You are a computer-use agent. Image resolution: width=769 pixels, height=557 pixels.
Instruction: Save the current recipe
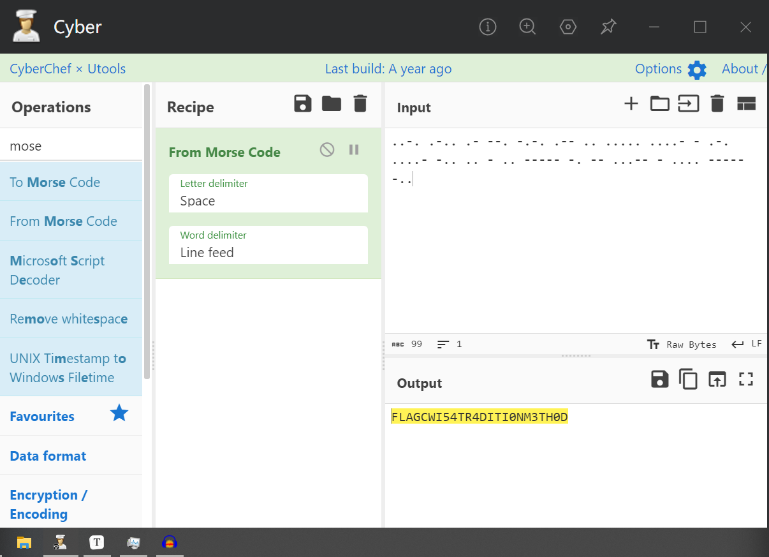(303, 103)
